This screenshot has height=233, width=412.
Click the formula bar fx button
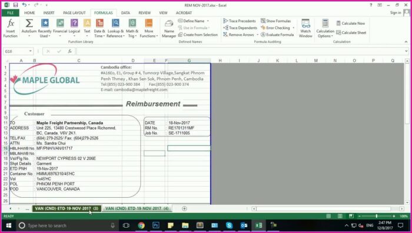click(70, 51)
